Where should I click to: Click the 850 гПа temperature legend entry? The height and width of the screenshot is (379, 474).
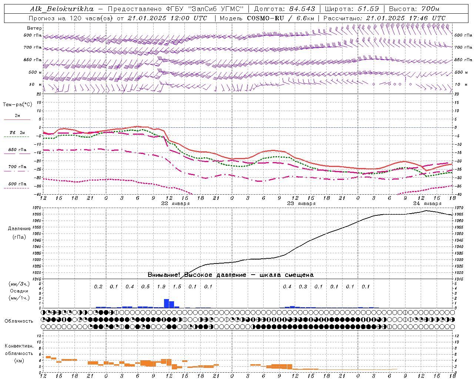(17, 150)
